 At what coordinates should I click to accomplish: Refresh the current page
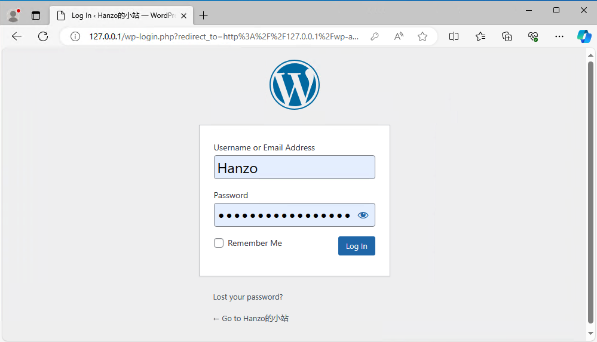43,36
